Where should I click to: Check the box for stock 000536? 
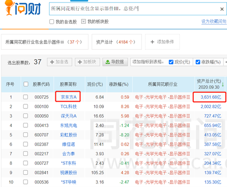(x=25, y=182)
